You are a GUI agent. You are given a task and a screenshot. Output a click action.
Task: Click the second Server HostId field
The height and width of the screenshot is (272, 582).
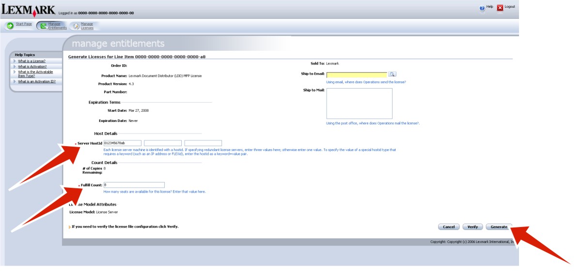click(163, 143)
